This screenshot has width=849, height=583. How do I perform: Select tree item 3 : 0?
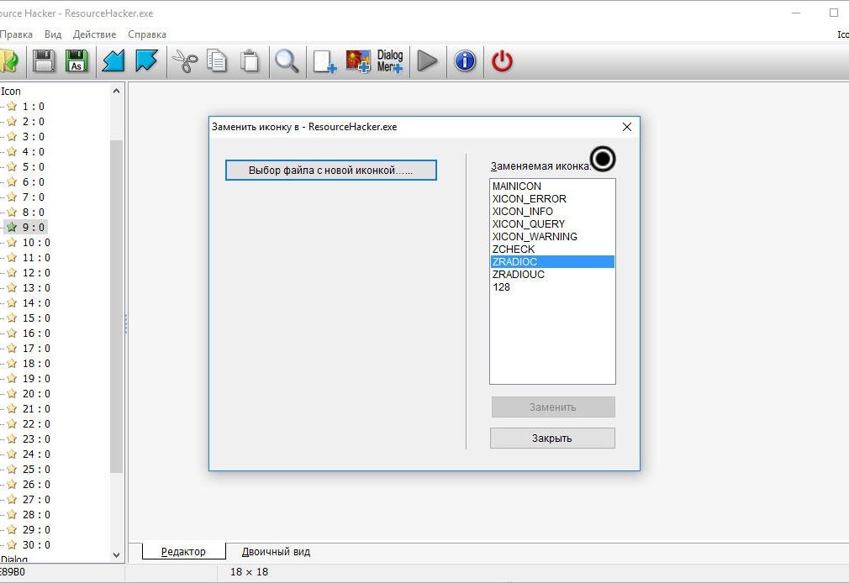point(33,137)
